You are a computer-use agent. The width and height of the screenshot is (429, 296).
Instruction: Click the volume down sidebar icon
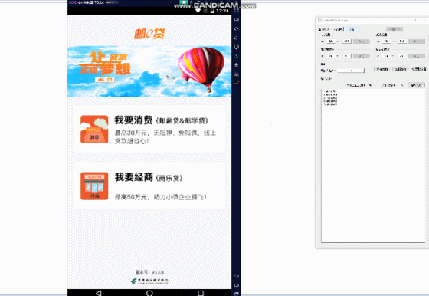pos(237,38)
